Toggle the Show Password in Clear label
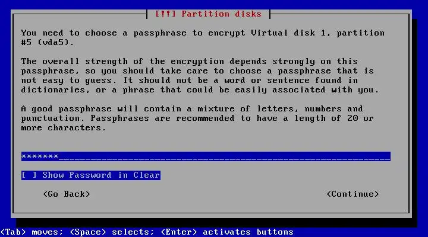This screenshot has height=237, width=428. [101, 175]
